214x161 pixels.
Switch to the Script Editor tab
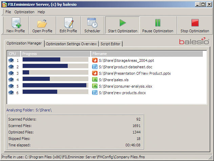[110, 44]
